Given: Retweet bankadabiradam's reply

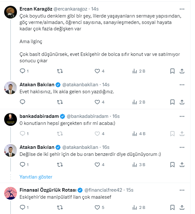Looking at the screenshot, I should point(59,134).
